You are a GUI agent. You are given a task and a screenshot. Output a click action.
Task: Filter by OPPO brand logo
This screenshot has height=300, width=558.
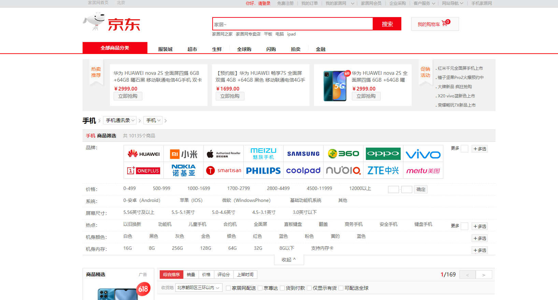383,154
